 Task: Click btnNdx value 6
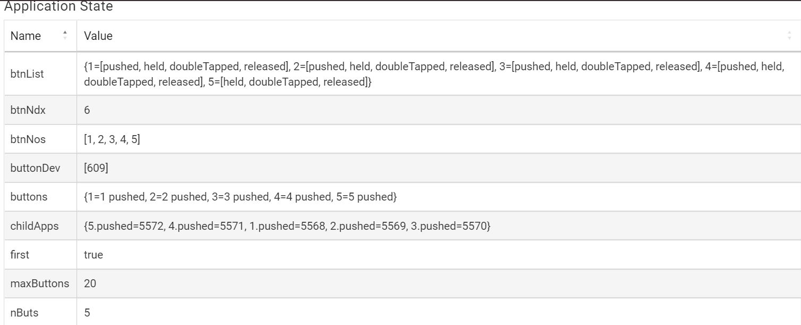87,110
